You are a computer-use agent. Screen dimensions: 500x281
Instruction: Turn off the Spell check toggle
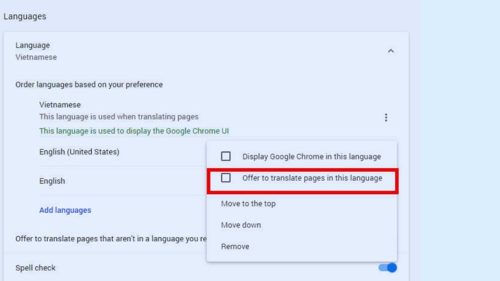click(x=387, y=268)
